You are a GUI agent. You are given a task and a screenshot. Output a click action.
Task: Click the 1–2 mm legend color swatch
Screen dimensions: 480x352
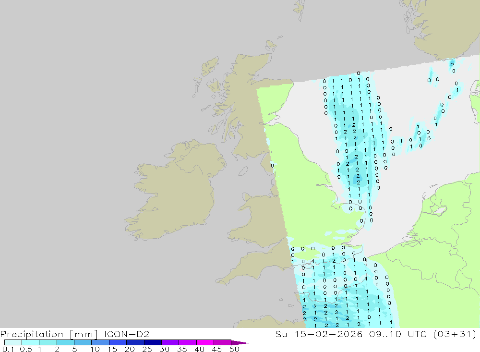tap(48, 342)
